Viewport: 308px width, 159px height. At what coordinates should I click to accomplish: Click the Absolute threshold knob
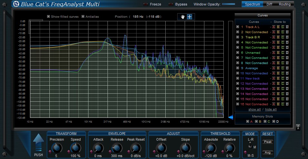tap(211, 148)
